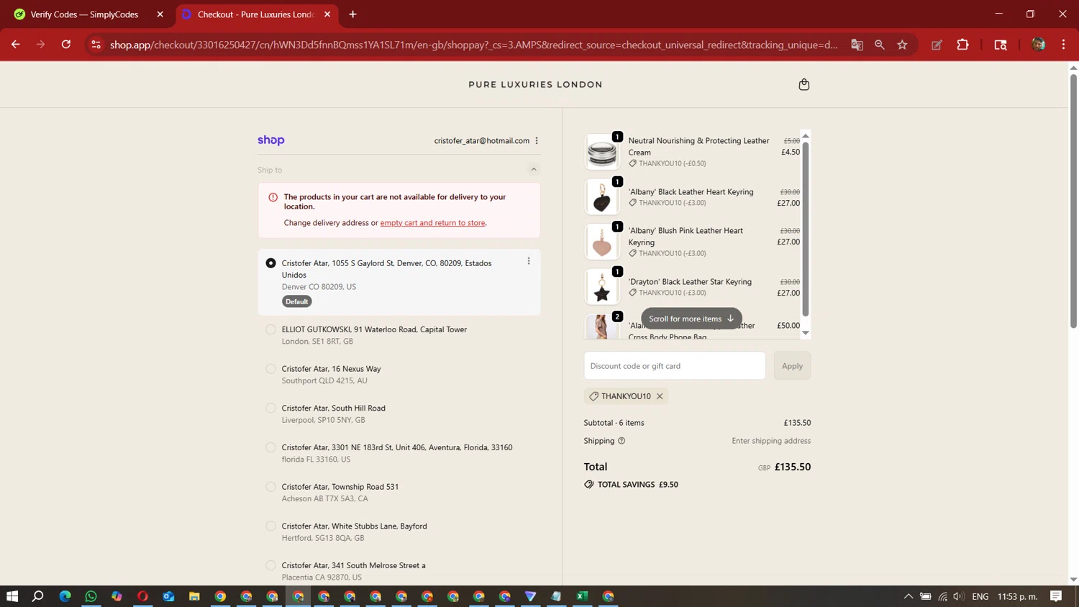Bookmark this page with star icon

pos(902,45)
